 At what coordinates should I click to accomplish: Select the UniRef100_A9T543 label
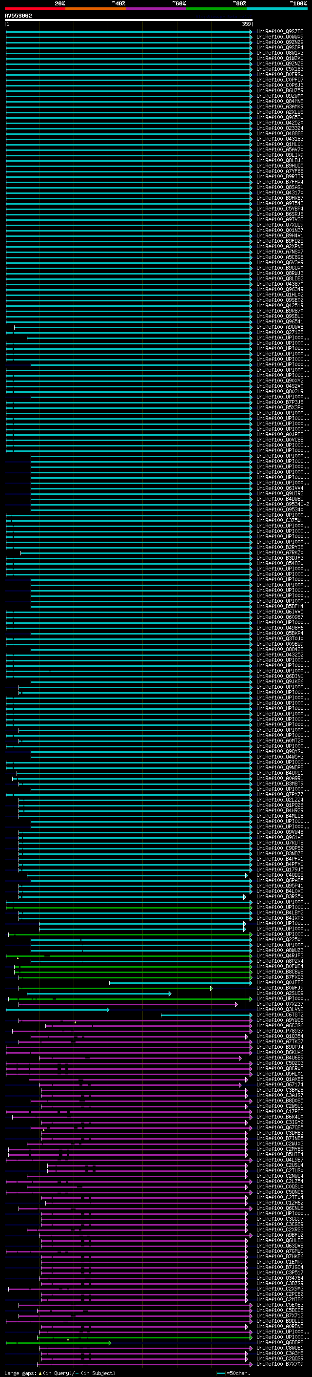280,204
